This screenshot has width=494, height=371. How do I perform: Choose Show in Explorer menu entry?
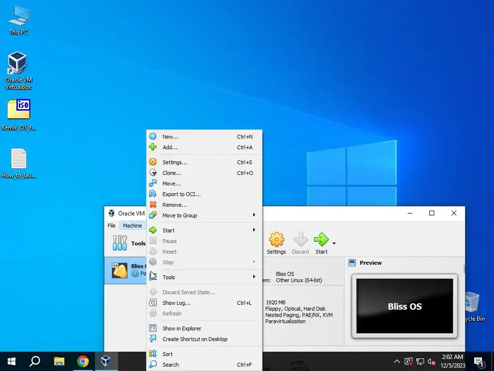point(204,328)
